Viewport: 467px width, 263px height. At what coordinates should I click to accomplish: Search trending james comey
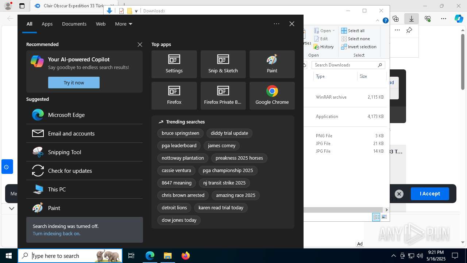point(221,145)
